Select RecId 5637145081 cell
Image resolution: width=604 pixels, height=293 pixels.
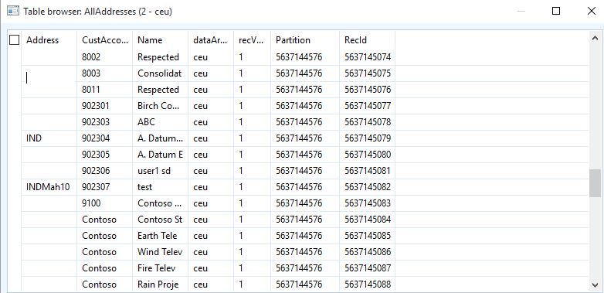(x=367, y=171)
